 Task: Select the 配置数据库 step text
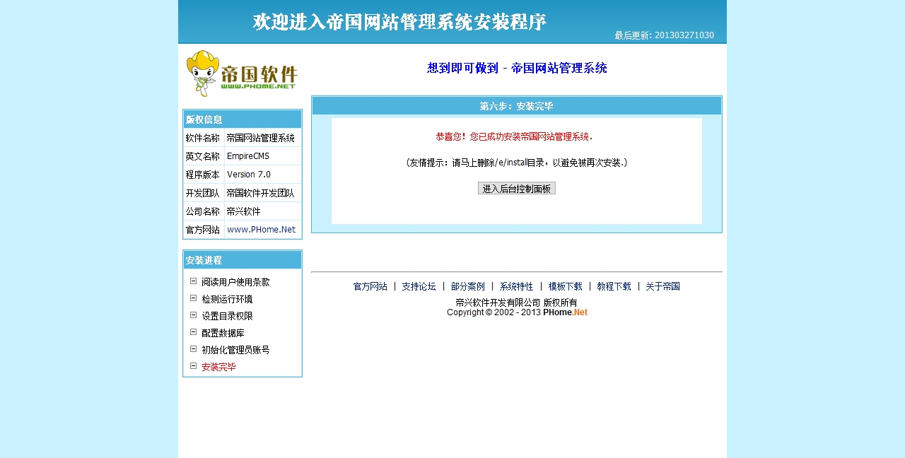[x=223, y=333]
